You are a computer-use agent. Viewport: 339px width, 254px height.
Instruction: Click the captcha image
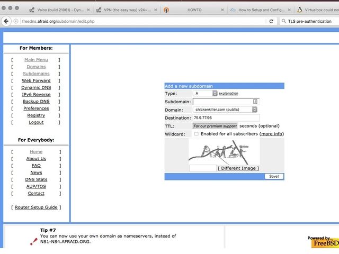pos(224,152)
